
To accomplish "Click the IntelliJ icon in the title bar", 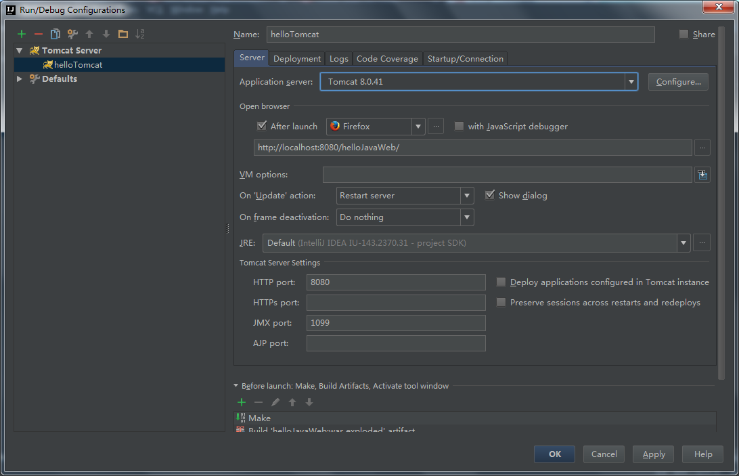I will tap(10, 9).
